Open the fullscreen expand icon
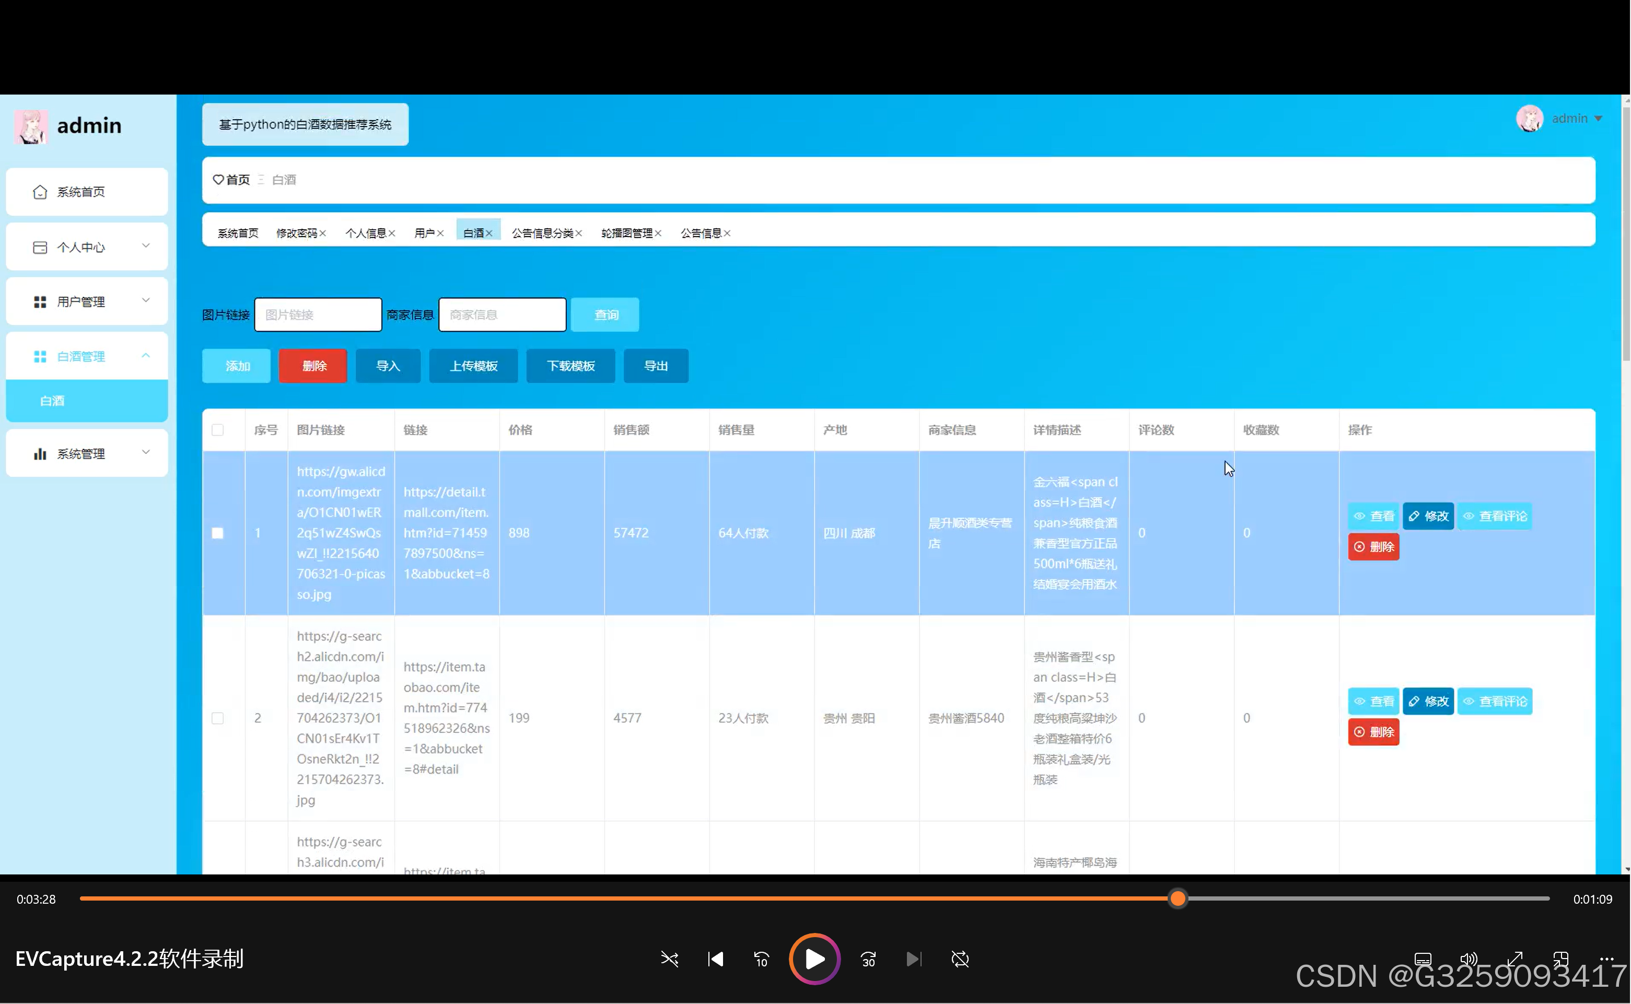 click(x=1514, y=959)
